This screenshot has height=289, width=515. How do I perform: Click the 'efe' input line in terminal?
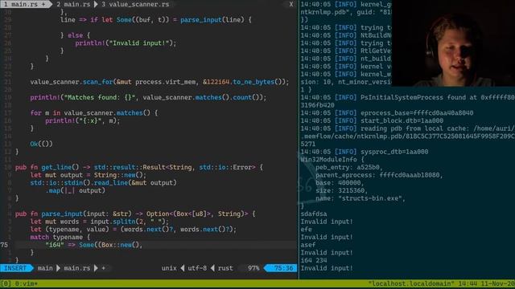pos(306,229)
